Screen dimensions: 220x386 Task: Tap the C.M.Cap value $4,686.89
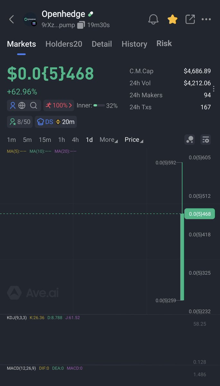197,71
